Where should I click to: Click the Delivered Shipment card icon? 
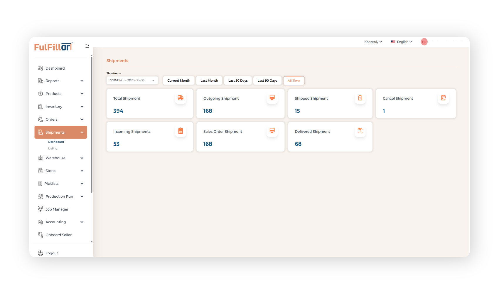coord(360,131)
